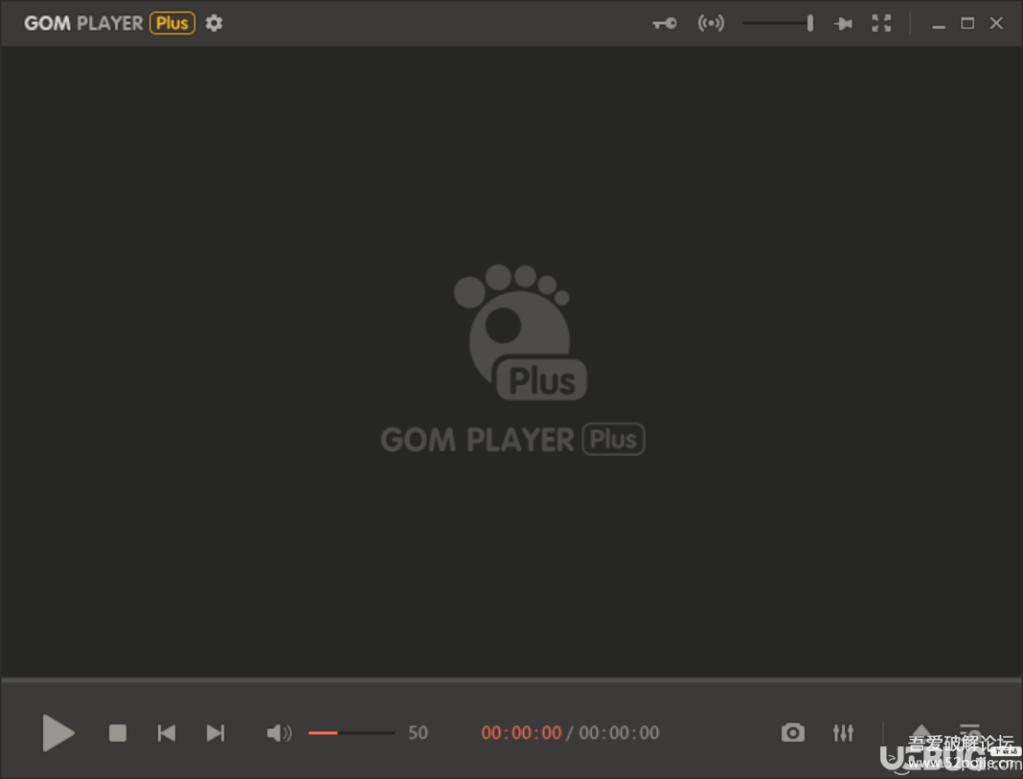The image size is (1023, 779).
Task: Click the volume slider bar
Action: click(351, 733)
